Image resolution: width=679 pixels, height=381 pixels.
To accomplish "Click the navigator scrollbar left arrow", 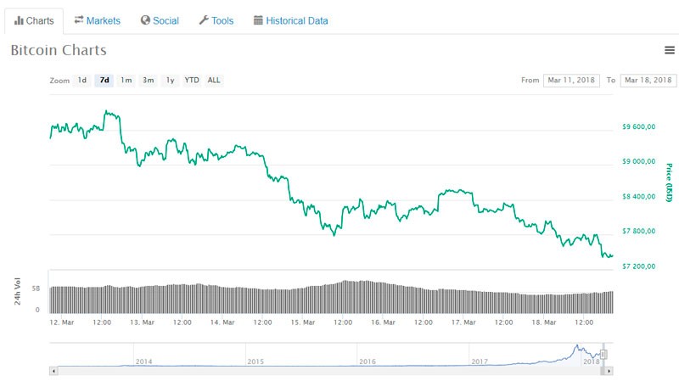I will [x=53, y=371].
